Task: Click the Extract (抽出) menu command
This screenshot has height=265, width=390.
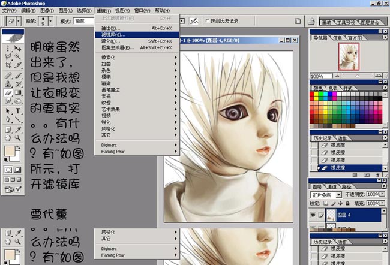Action: click(x=110, y=28)
